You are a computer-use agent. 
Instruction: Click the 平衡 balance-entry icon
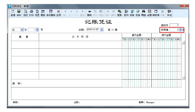[x=162, y=13]
